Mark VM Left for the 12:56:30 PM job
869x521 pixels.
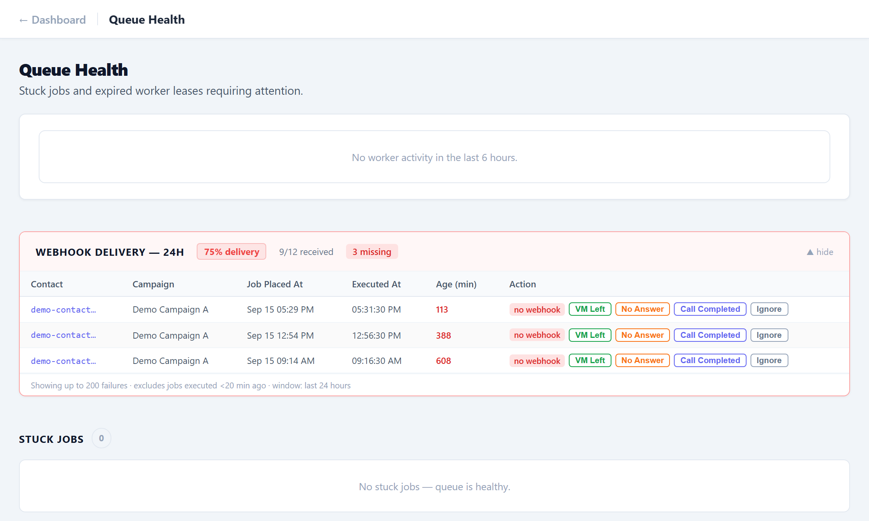tap(590, 335)
